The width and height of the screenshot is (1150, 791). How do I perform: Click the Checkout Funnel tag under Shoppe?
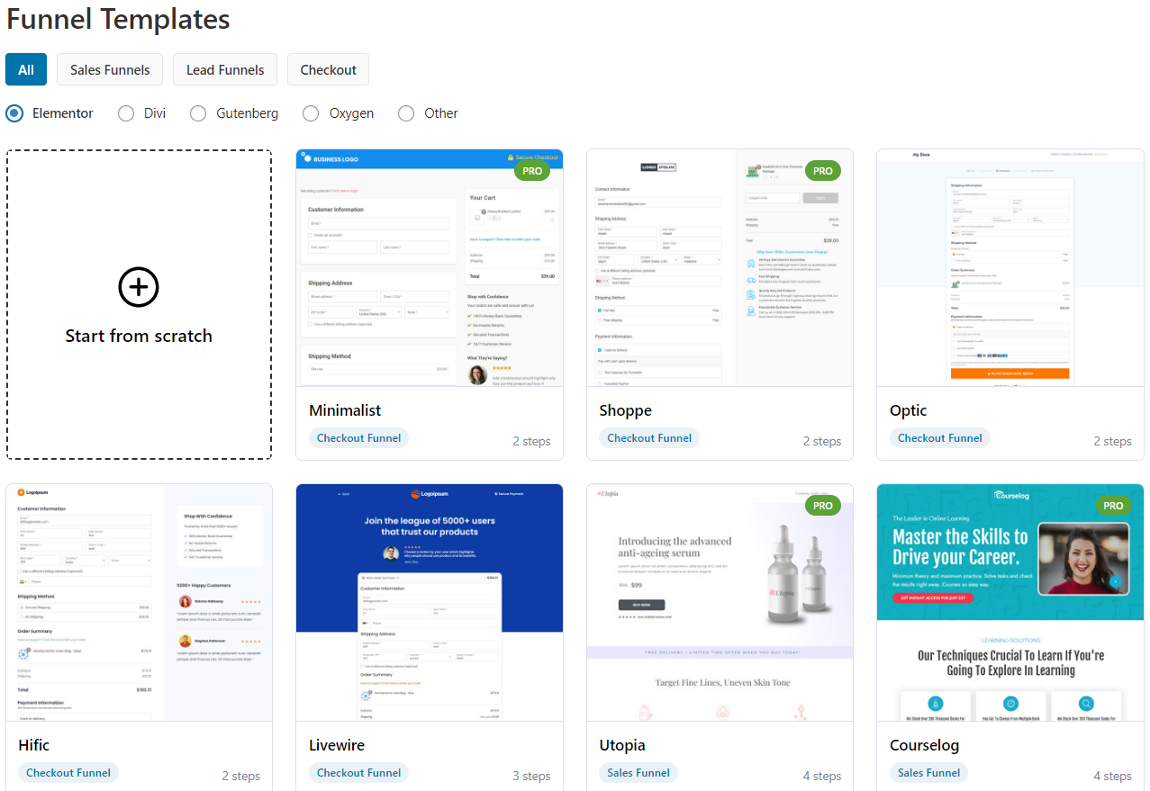click(x=649, y=438)
